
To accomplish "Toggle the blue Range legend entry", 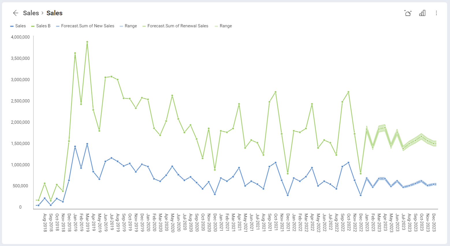I will click(x=128, y=26).
